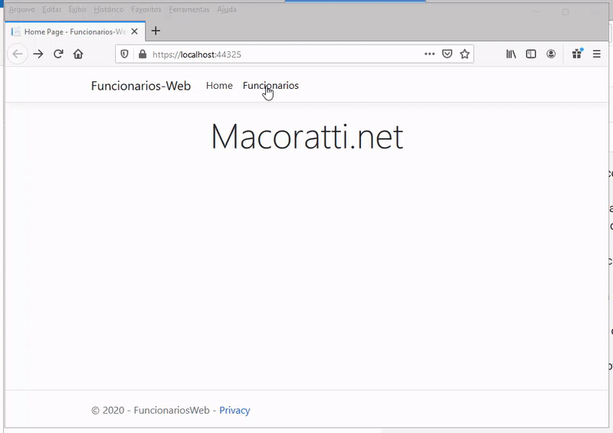Open the Arquivo menu

(22, 9)
